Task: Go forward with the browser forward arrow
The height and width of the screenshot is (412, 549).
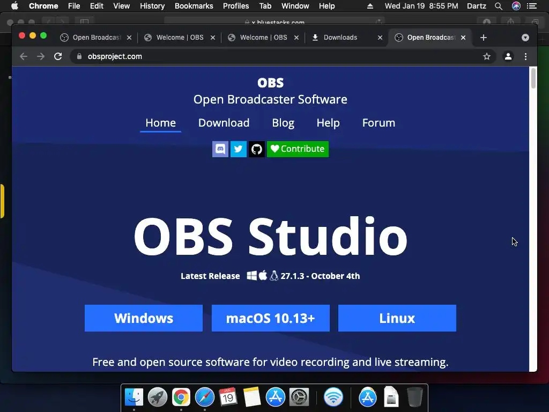Action: tap(41, 56)
